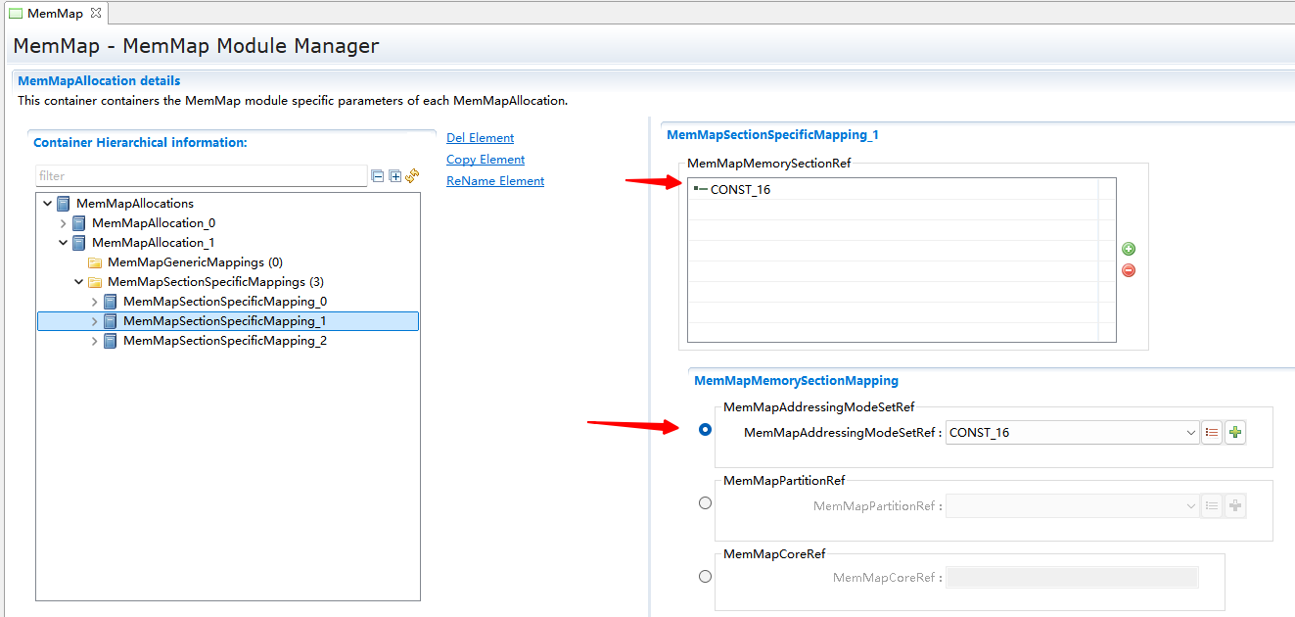Remove memory section ref with red minus
Viewport: 1295px width, 617px height.
[1129, 270]
